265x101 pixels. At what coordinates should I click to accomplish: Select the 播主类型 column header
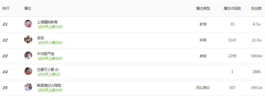203,9
